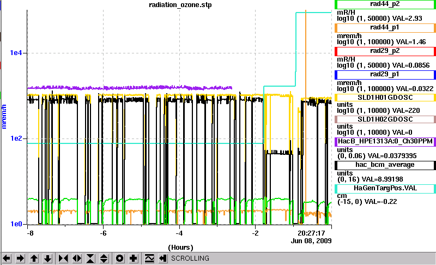
Task: Click the mrem/h vertical axis label
Action: point(4,117)
